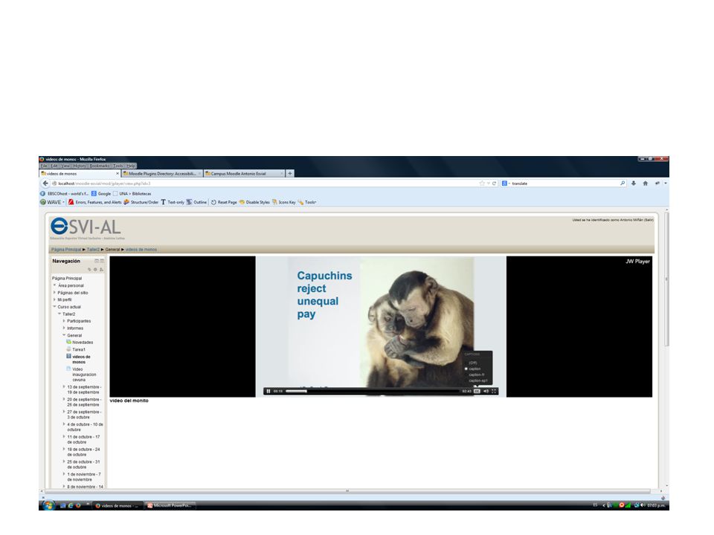714x535 pixels.
Task: Click the search magnifier icon
Action: tap(623, 184)
